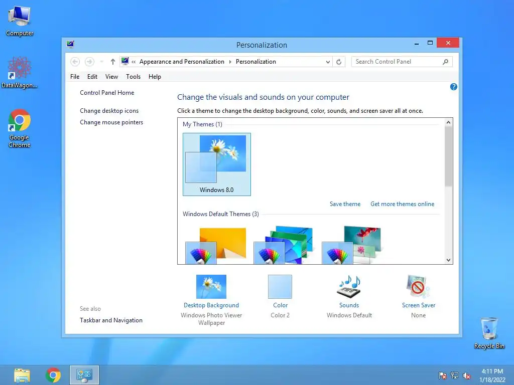Expand the arrow after Appearance and Personalization
The height and width of the screenshot is (385, 514).
(x=230, y=62)
